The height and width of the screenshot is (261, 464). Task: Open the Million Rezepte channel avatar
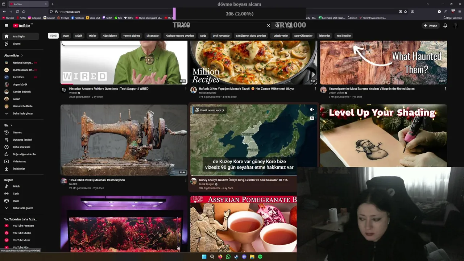tap(194, 90)
